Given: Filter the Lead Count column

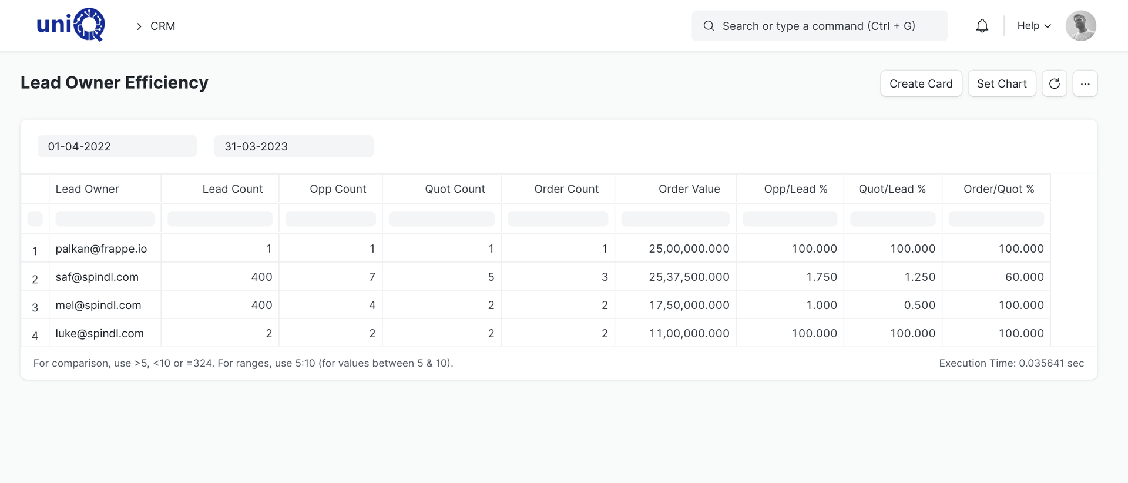Looking at the screenshot, I should pyautogui.click(x=220, y=219).
